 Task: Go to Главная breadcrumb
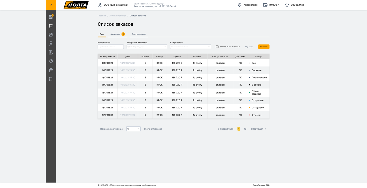102,16
